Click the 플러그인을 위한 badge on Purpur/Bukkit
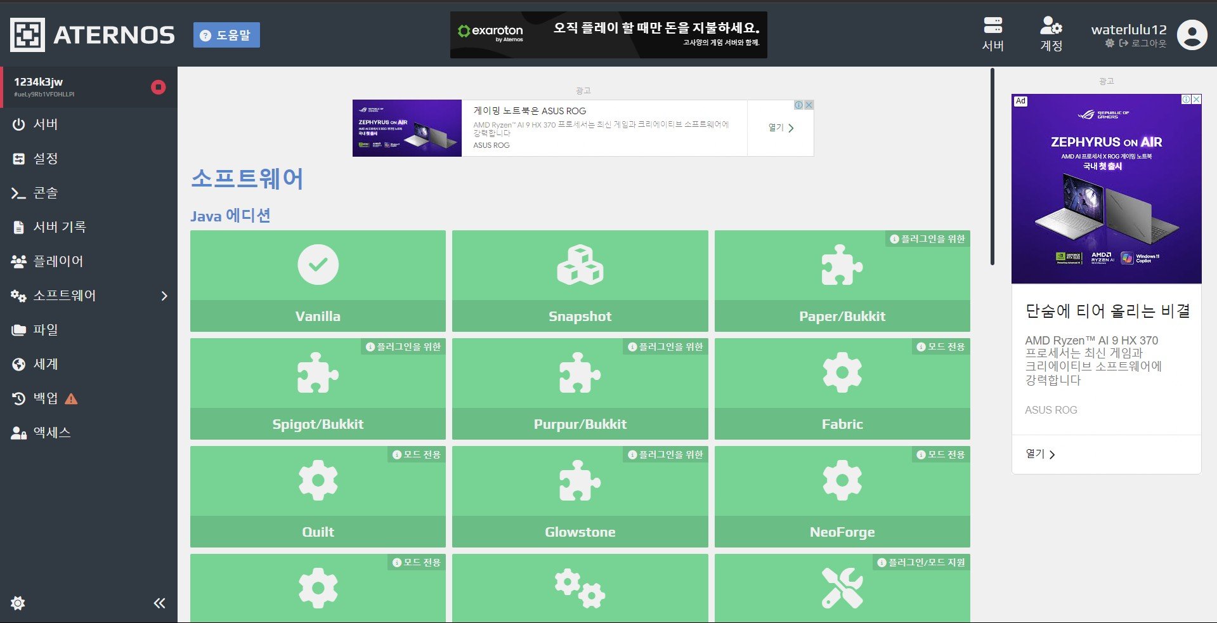The height and width of the screenshot is (623, 1217). coord(665,347)
